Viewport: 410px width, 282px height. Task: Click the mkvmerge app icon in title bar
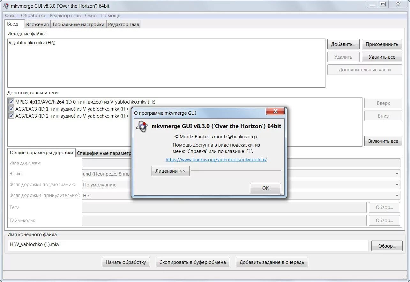[6, 6]
